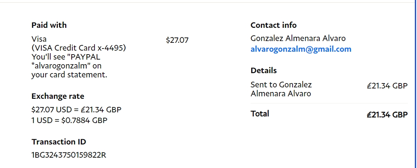Click the PAYPAL *alvarogonzalm card statement text
Viewport: 417px width, 168px height.
point(66,61)
